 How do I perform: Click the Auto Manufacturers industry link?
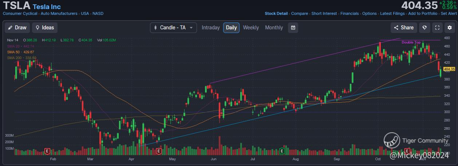[59, 13]
